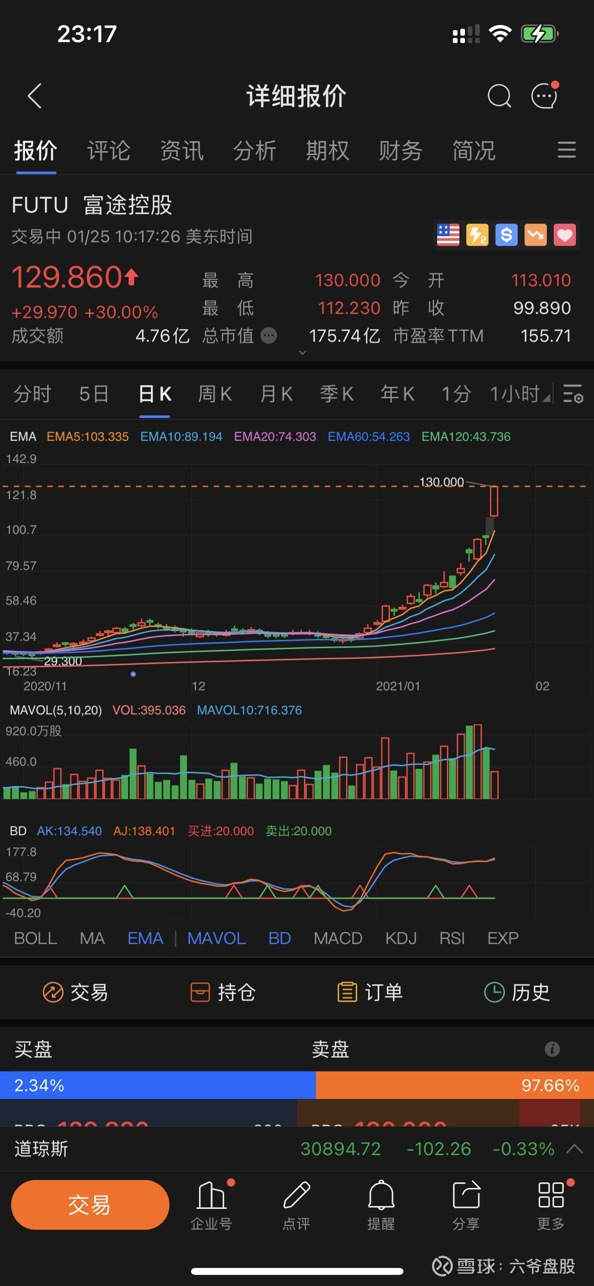Switch to the 财务 tab
The width and height of the screenshot is (594, 1286).
[401, 150]
